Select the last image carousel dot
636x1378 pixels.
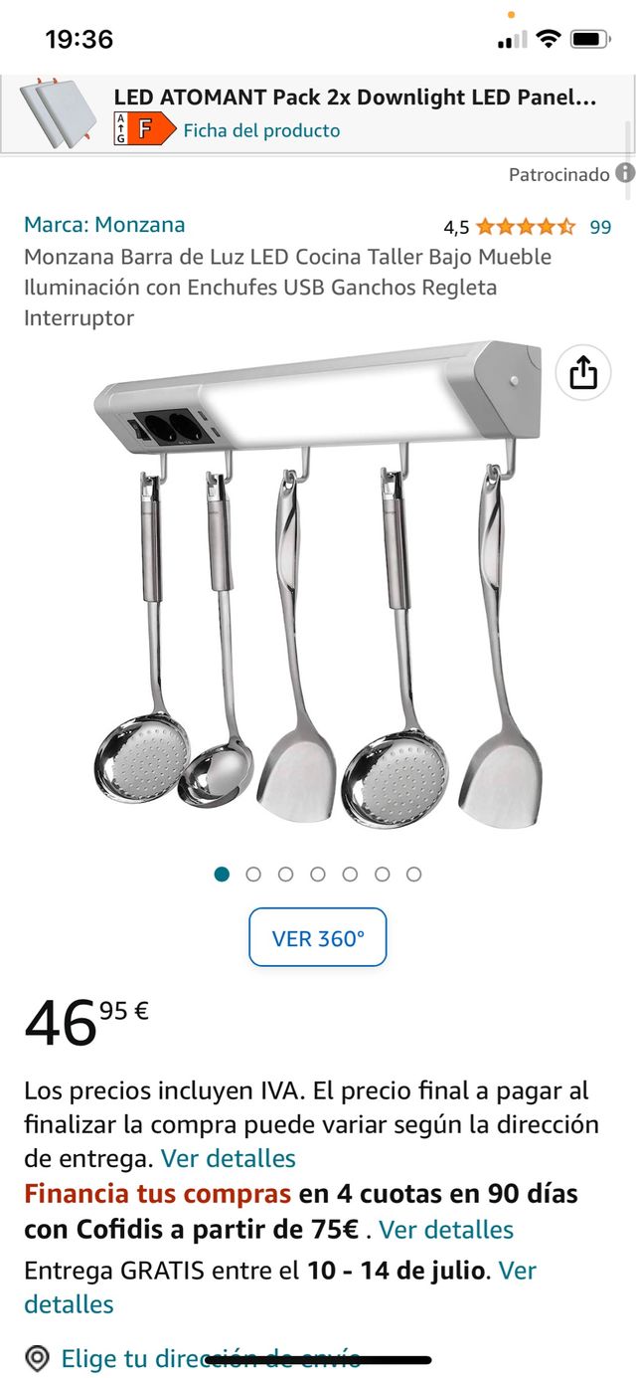point(413,874)
